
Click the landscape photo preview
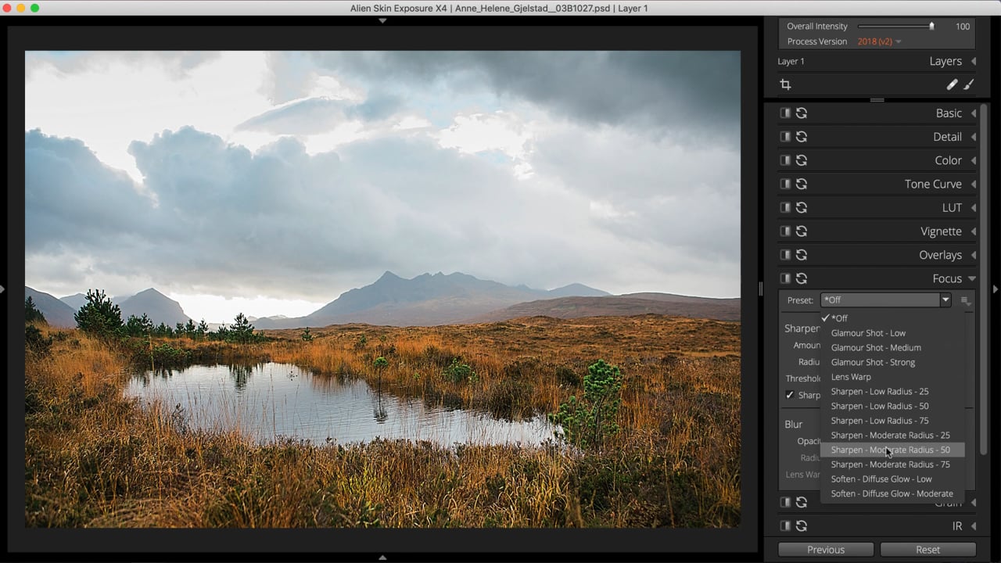tap(382, 289)
